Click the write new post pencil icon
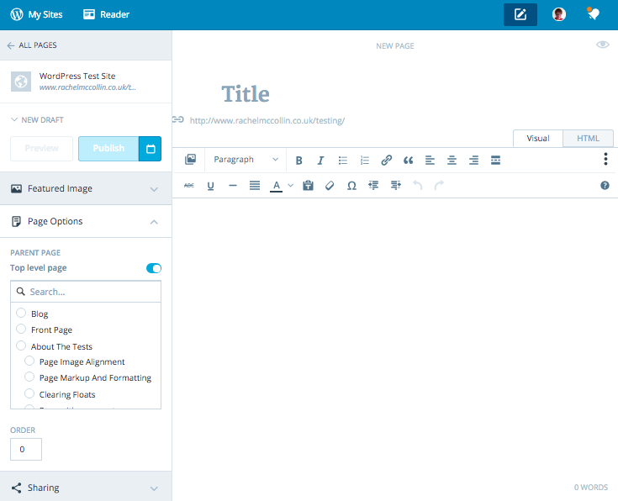Screen dimensions: 618x501 tap(520, 14)
